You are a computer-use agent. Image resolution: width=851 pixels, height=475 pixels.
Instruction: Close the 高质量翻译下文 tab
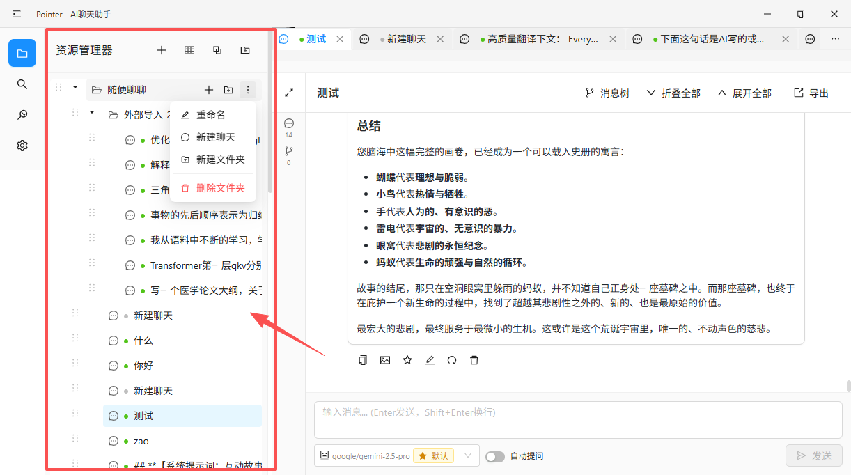613,39
